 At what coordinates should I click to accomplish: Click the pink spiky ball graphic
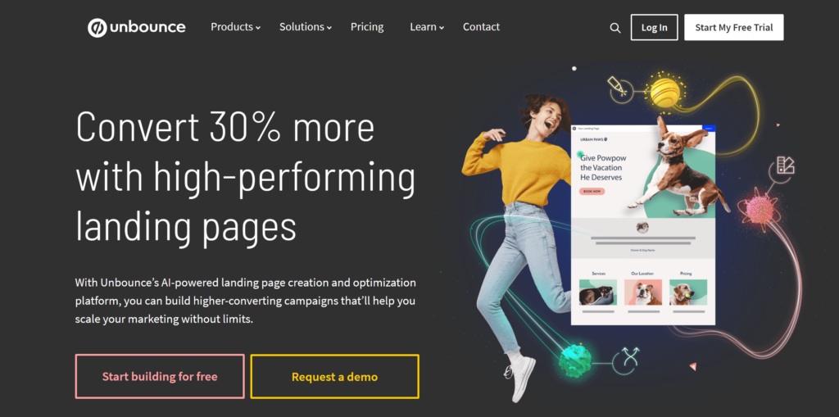(x=760, y=209)
